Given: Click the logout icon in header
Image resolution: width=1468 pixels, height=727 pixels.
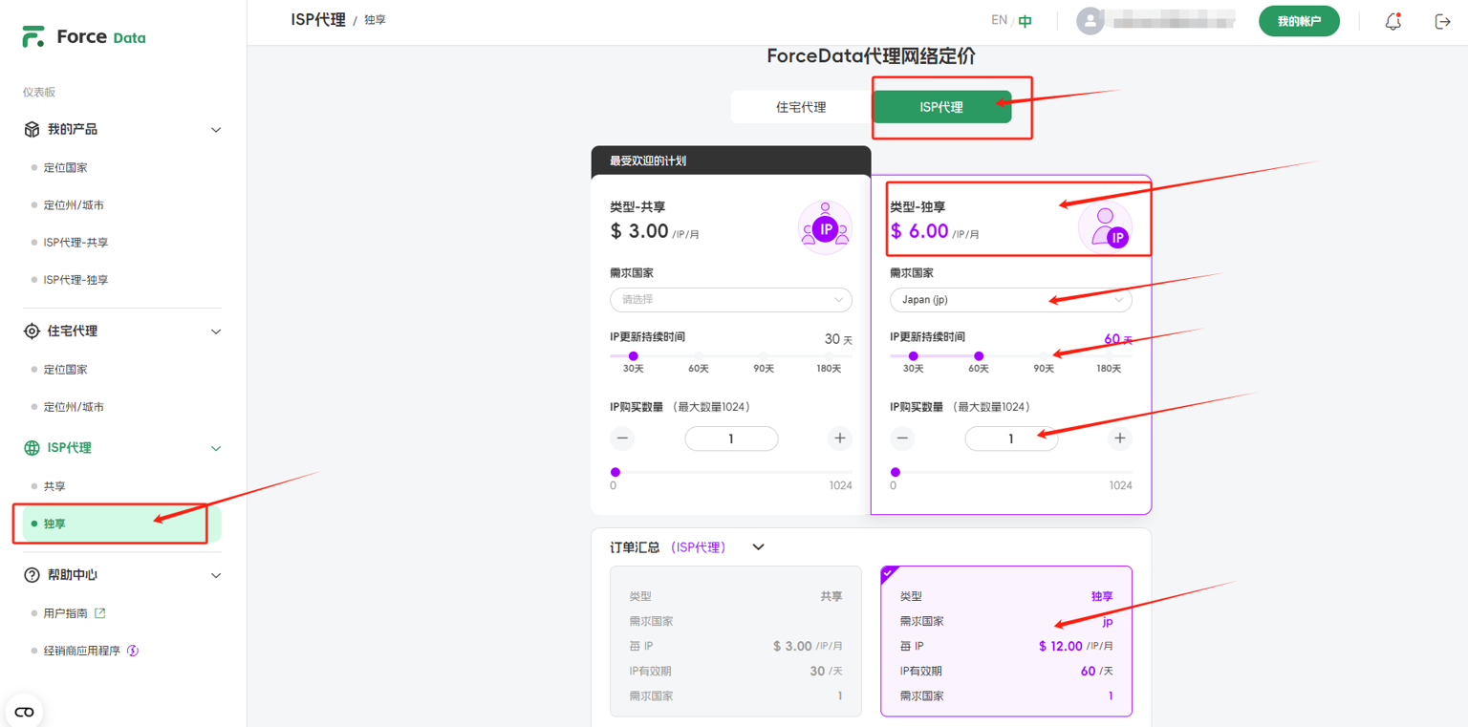Looking at the screenshot, I should (1442, 21).
